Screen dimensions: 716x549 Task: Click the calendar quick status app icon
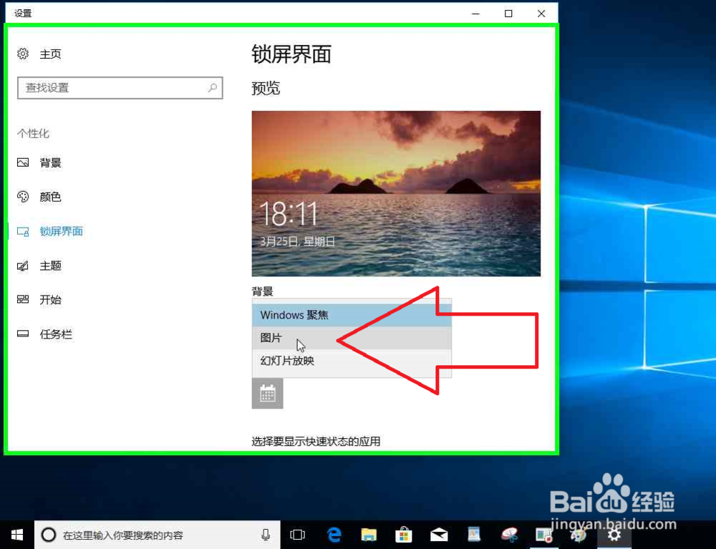(x=267, y=393)
